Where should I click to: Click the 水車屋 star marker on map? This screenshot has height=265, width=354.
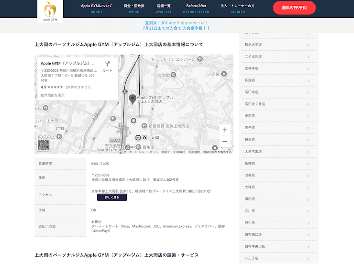pos(173,75)
